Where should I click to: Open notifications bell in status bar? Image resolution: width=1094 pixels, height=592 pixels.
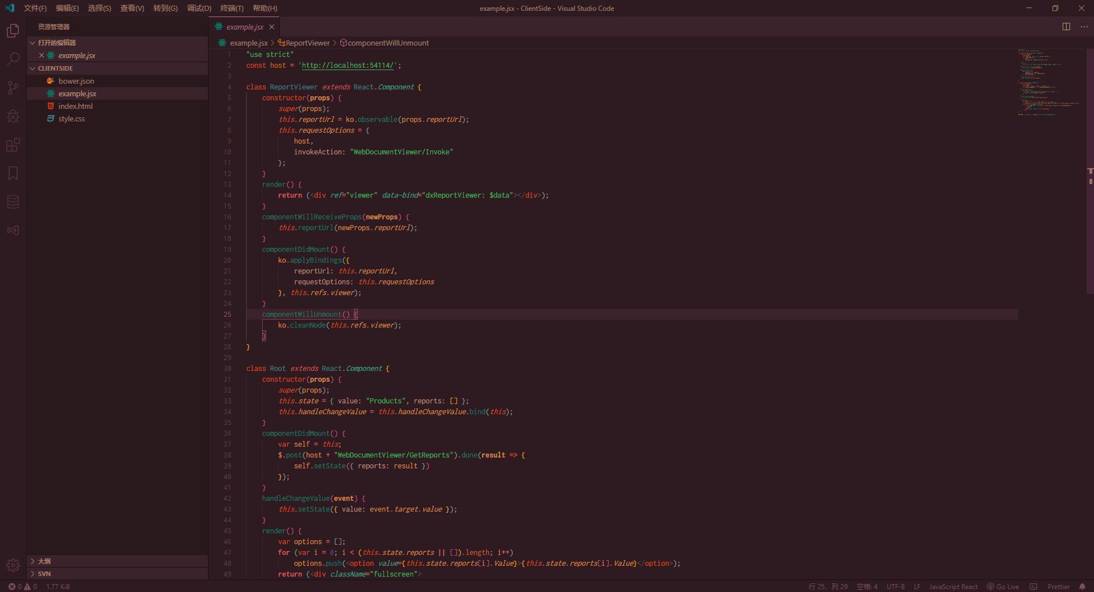pos(1082,586)
